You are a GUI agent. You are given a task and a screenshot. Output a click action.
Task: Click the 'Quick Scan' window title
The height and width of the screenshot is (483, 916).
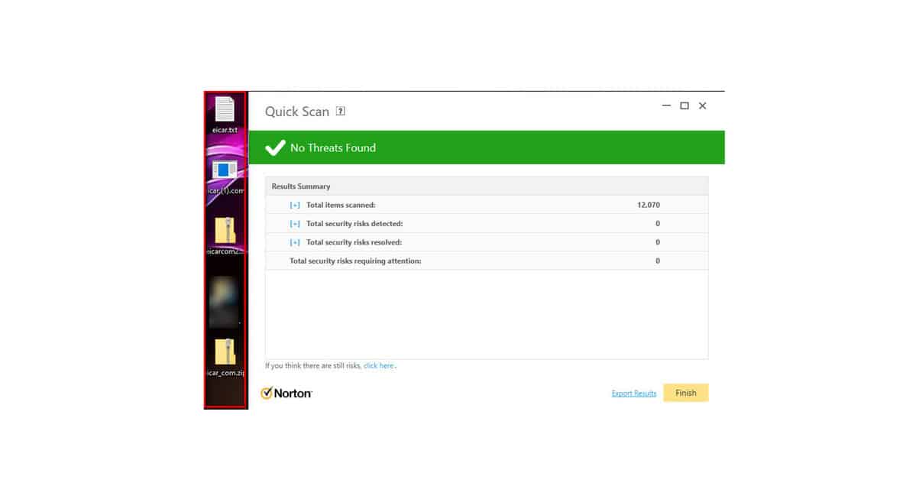[x=296, y=112]
